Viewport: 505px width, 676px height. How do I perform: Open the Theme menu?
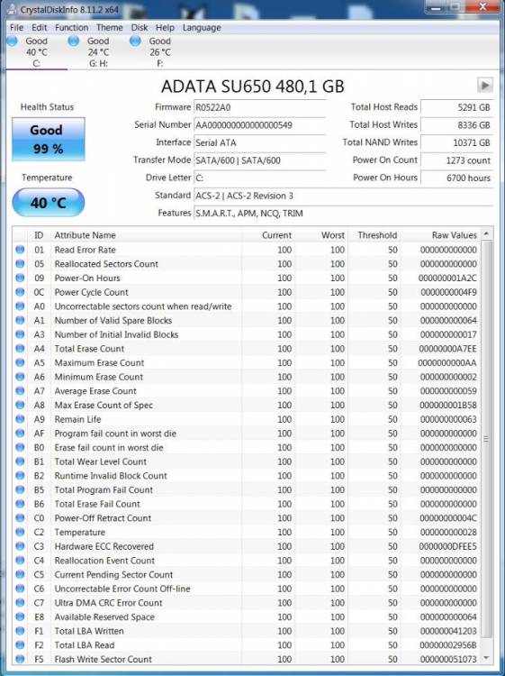(109, 28)
